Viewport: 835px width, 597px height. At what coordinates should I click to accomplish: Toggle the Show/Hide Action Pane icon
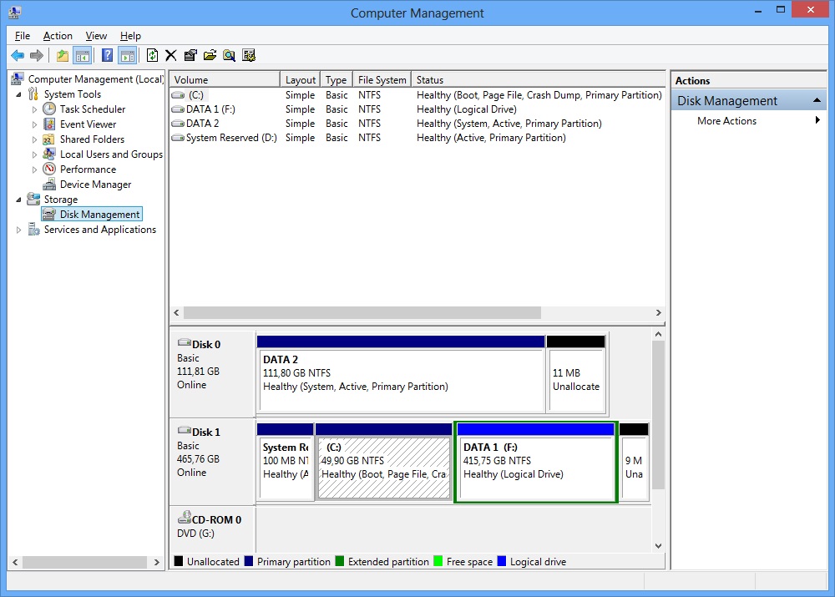pos(127,55)
